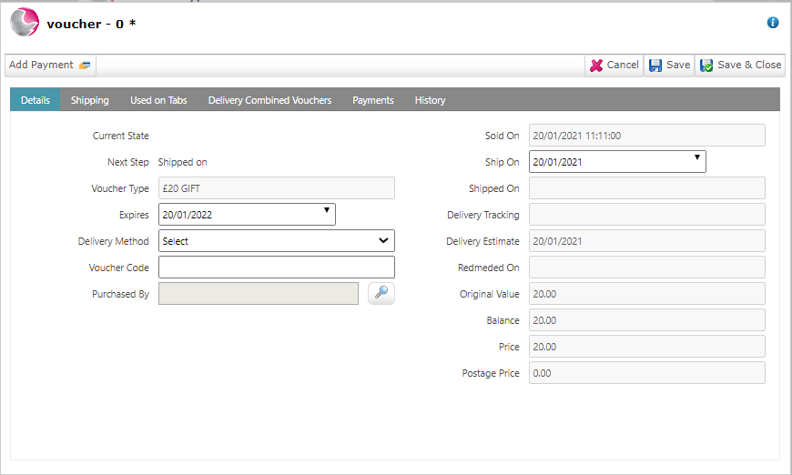Click the Price field showing 20.00
The height and width of the screenshot is (475, 792).
647,347
